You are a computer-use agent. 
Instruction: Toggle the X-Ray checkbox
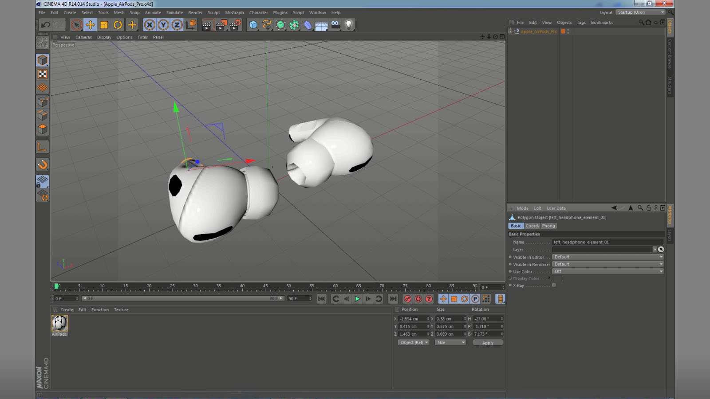pyautogui.click(x=554, y=286)
